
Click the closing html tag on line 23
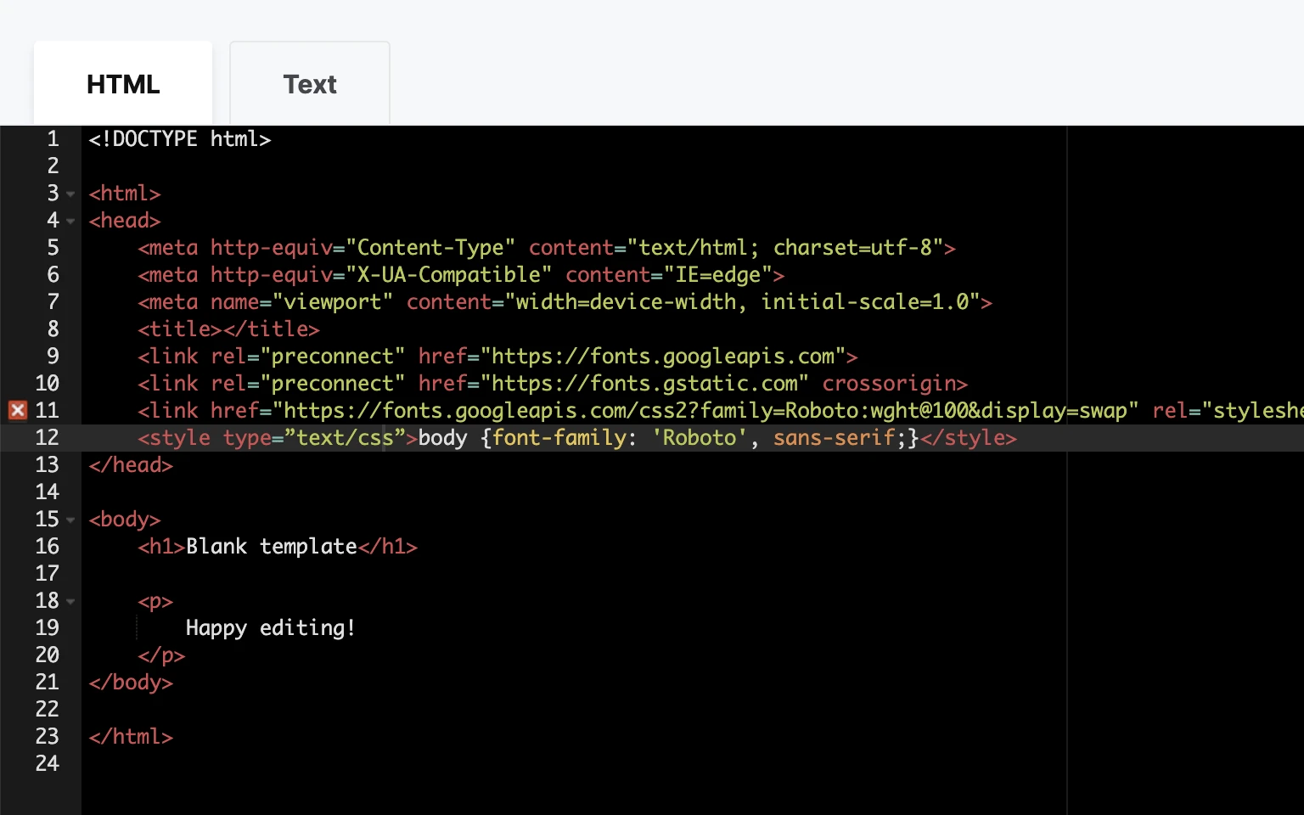pyautogui.click(x=131, y=737)
